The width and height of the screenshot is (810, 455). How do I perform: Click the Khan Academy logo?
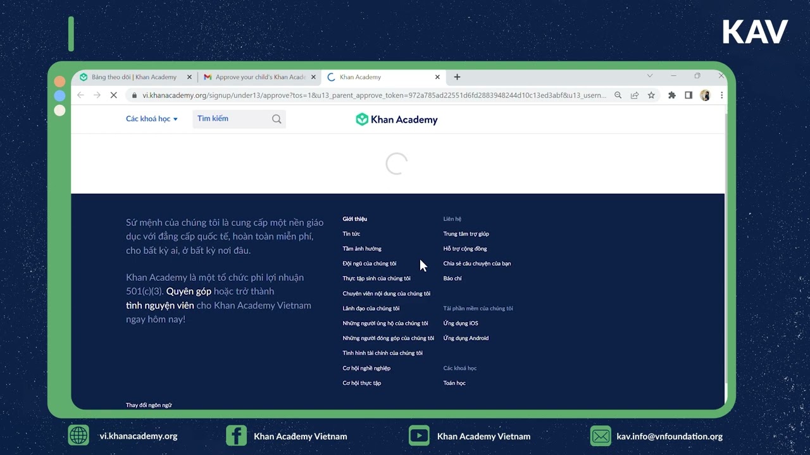coord(397,119)
